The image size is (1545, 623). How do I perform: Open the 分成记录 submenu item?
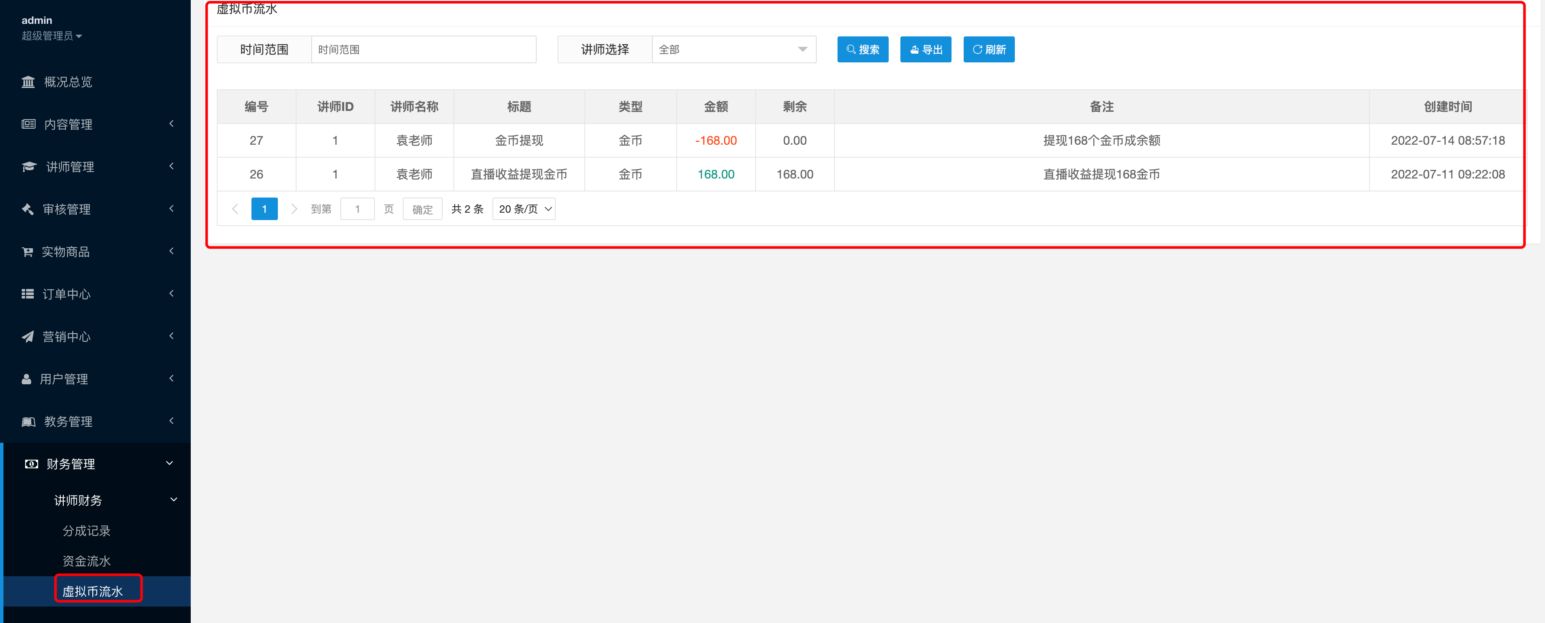coord(86,531)
